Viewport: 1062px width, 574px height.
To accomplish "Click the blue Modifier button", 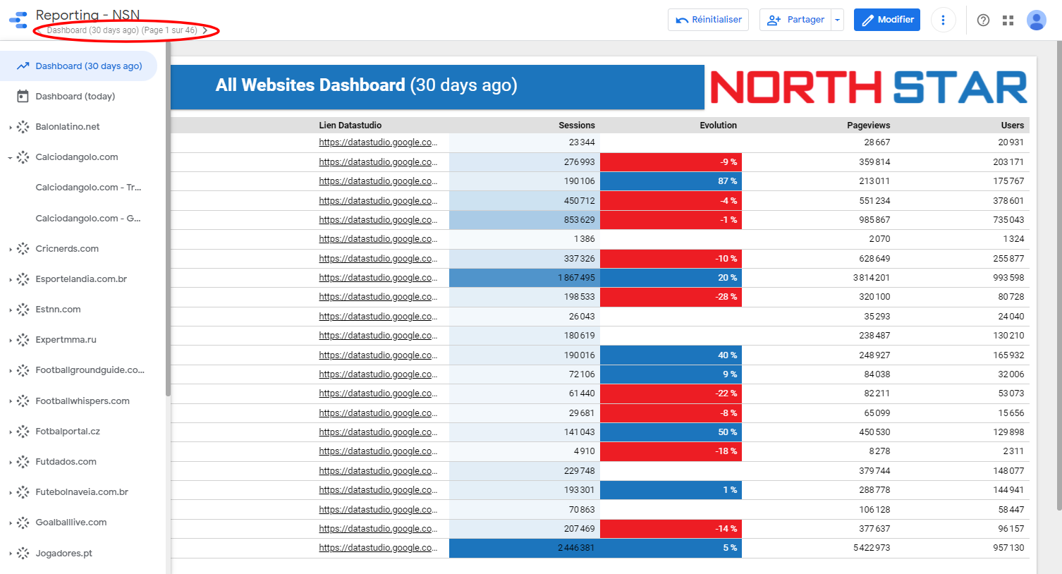I will [x=886, y=20].
